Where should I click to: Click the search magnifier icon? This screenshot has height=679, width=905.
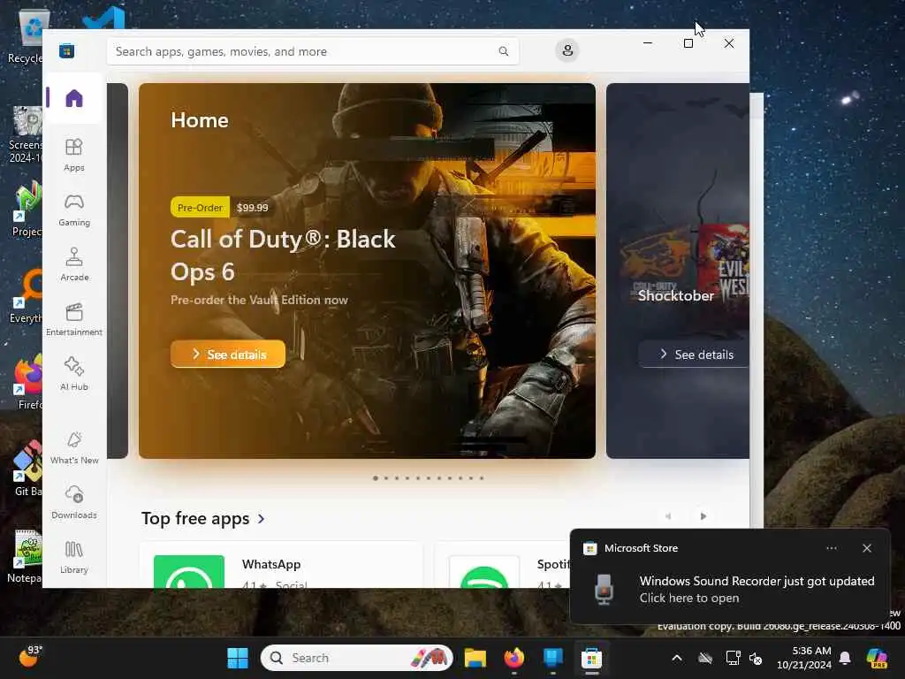[503, 51]
